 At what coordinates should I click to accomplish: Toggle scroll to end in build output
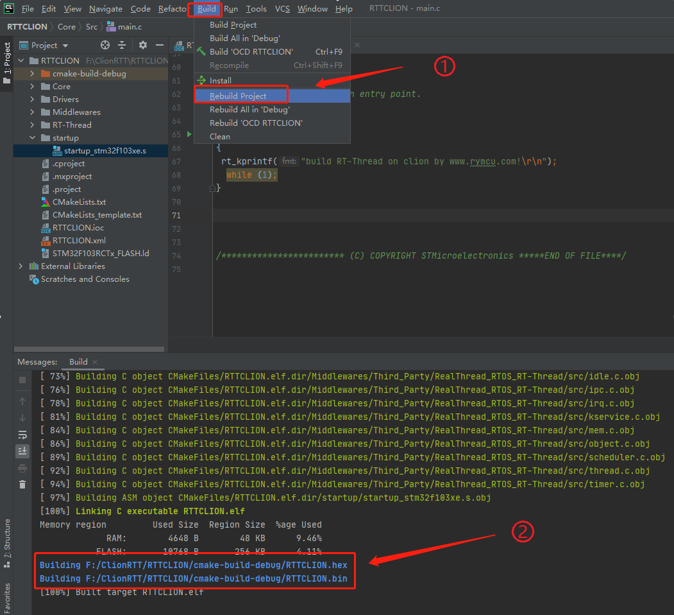pyautogui.click(x=22, y=451)
